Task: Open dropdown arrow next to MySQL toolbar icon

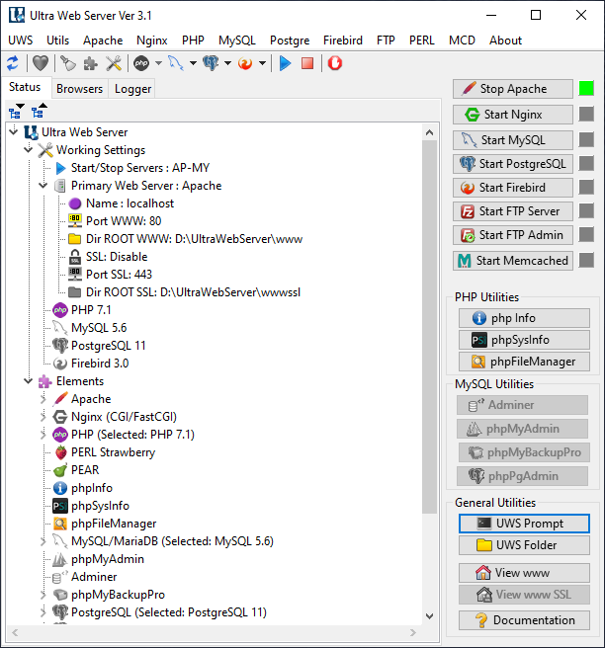Action: [193, 63]
